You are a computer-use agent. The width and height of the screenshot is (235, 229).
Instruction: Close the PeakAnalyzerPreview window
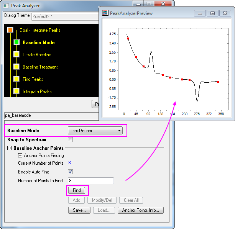click(x=225, y=13)
